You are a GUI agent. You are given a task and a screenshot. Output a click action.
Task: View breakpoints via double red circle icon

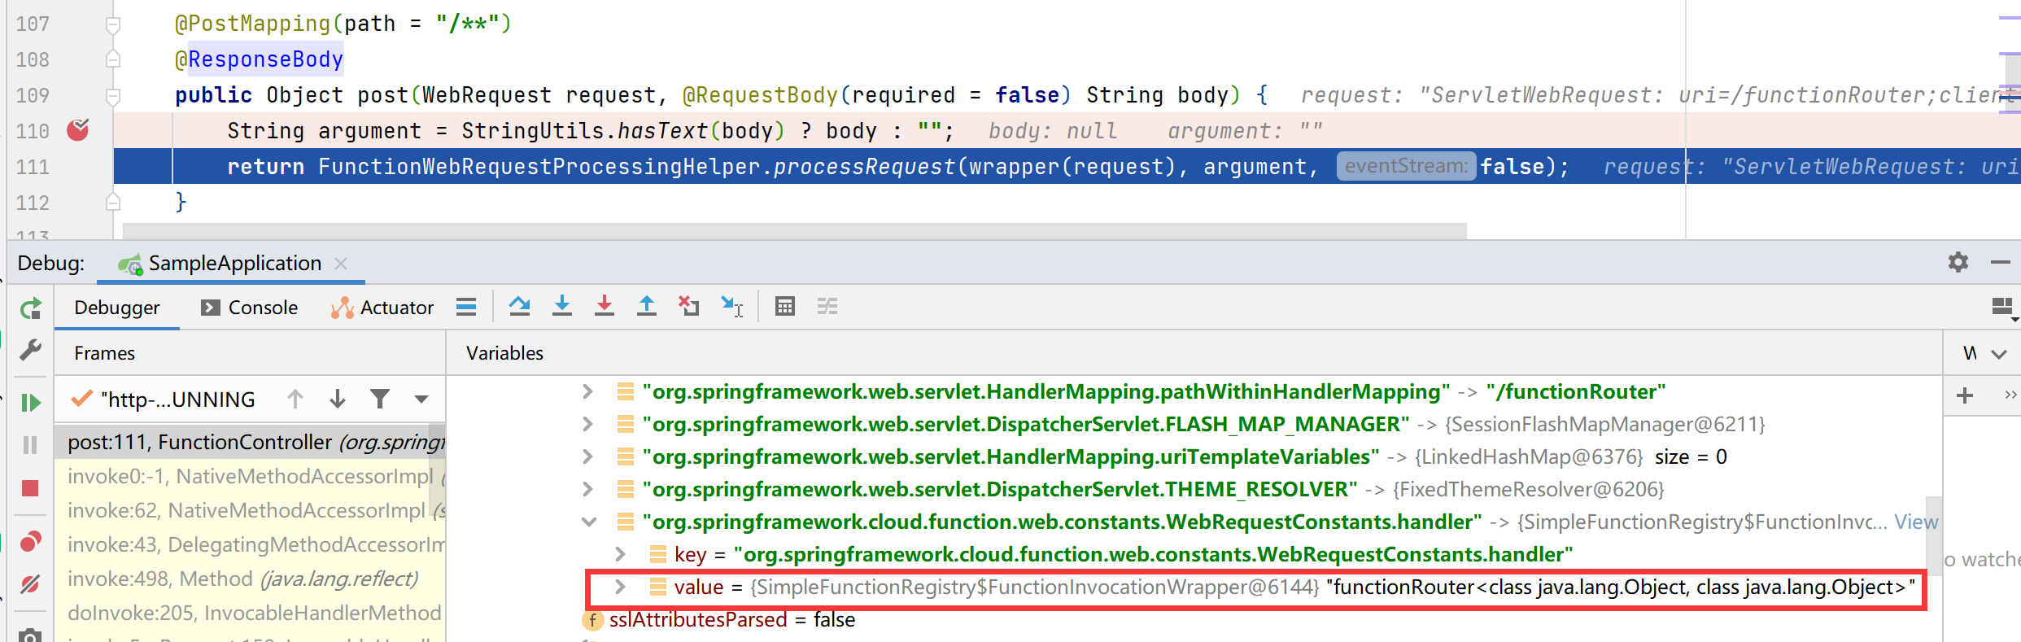tap(30, 541)
